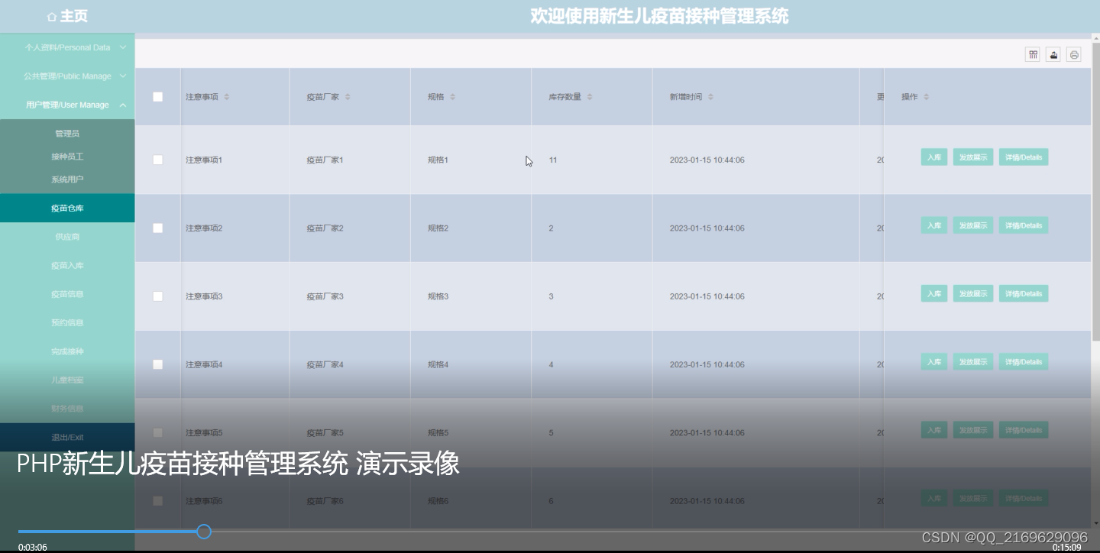Screen dimensions: 1100x553
Task: Open 详情/Details for row 注意事项4
Action: coord(1024,362)
